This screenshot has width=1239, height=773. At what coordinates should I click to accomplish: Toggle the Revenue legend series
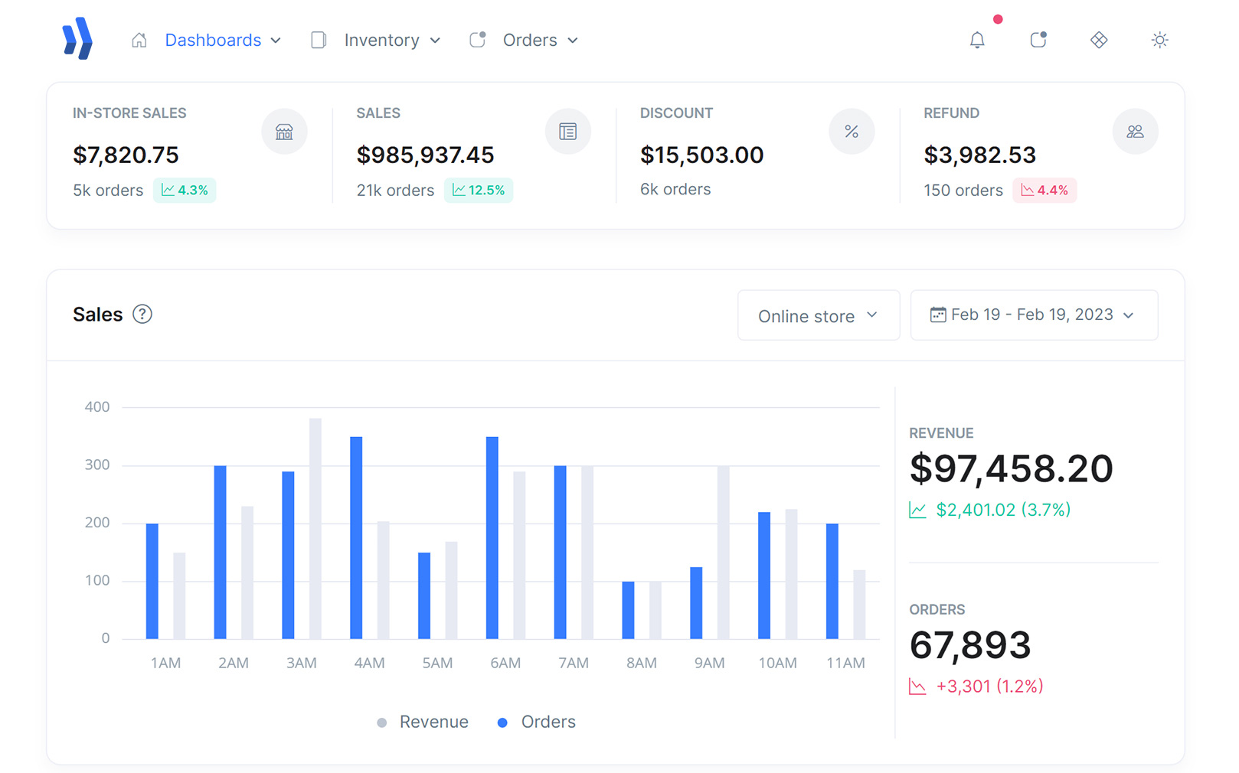[423, 722]
